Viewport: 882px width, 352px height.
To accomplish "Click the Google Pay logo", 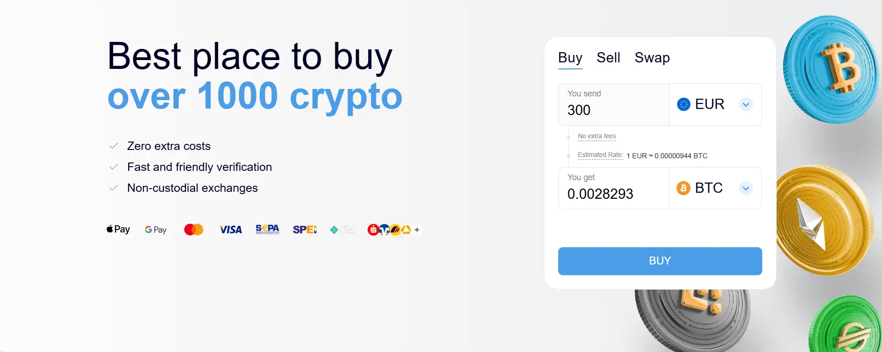I will 156,230.
